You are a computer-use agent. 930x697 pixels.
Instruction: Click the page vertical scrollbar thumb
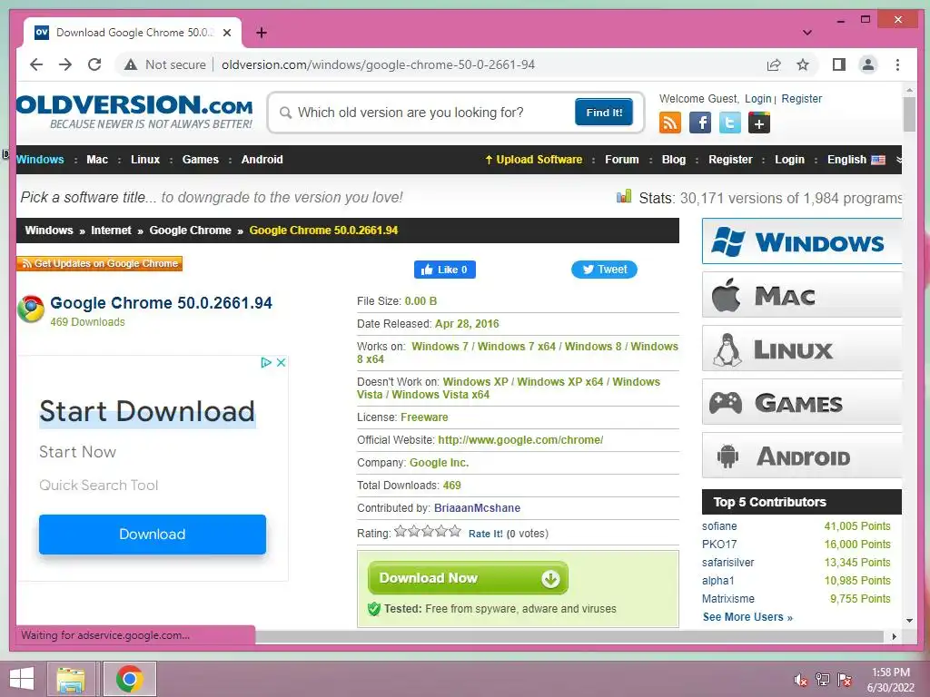pos(909,113)
